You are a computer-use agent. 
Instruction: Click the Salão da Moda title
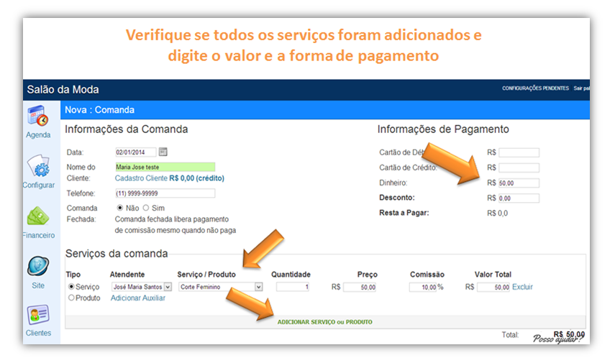pyautogui.click(x=63, y=89)
